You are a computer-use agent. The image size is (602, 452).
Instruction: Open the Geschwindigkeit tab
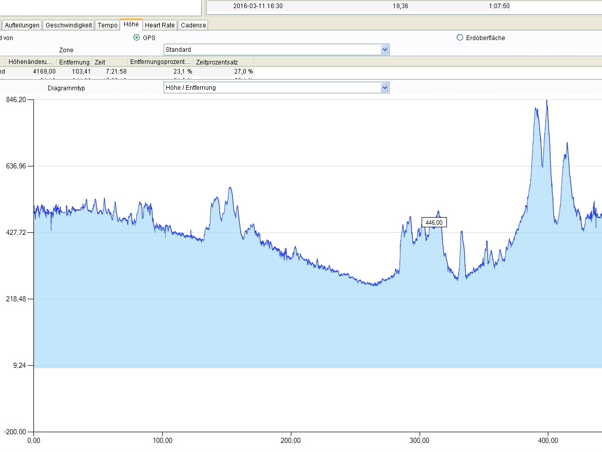pos(69,25)
